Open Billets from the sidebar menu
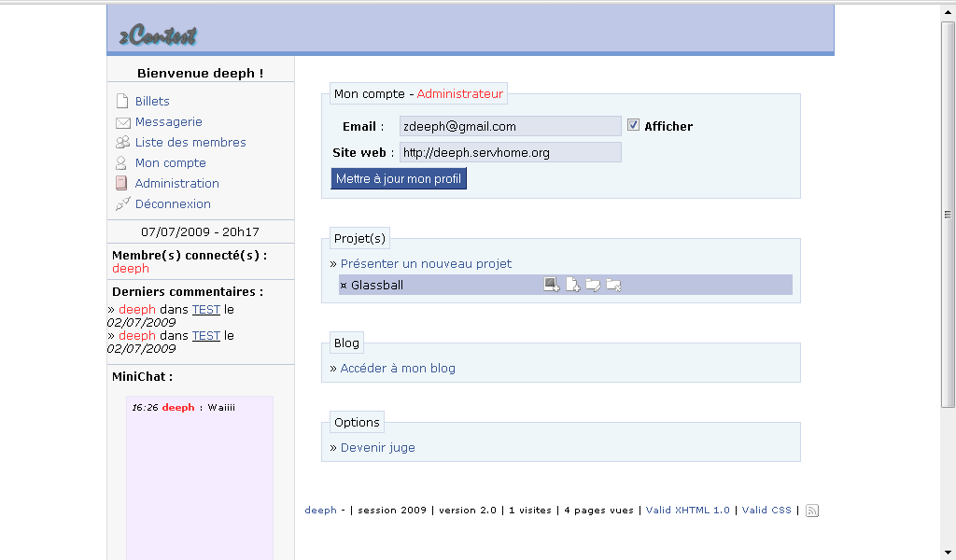956x560 pixels. pyautogui.click(x=152, y=101)
